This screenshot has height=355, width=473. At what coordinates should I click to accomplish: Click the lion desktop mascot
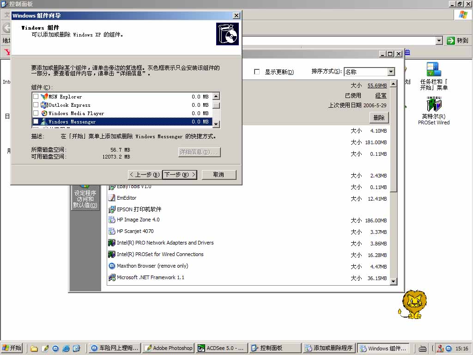coord(412,304)
